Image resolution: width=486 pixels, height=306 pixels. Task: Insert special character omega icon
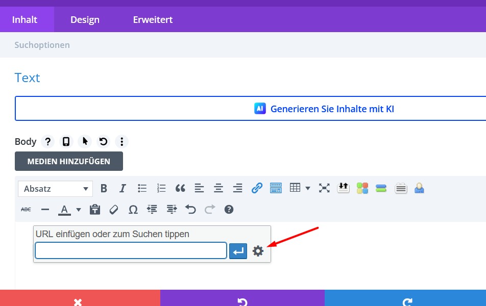point(133,210)
